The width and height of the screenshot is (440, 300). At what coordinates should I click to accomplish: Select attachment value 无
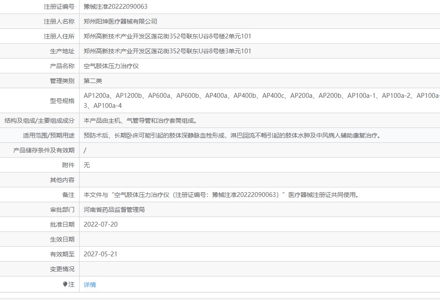(x=87, y=165)
